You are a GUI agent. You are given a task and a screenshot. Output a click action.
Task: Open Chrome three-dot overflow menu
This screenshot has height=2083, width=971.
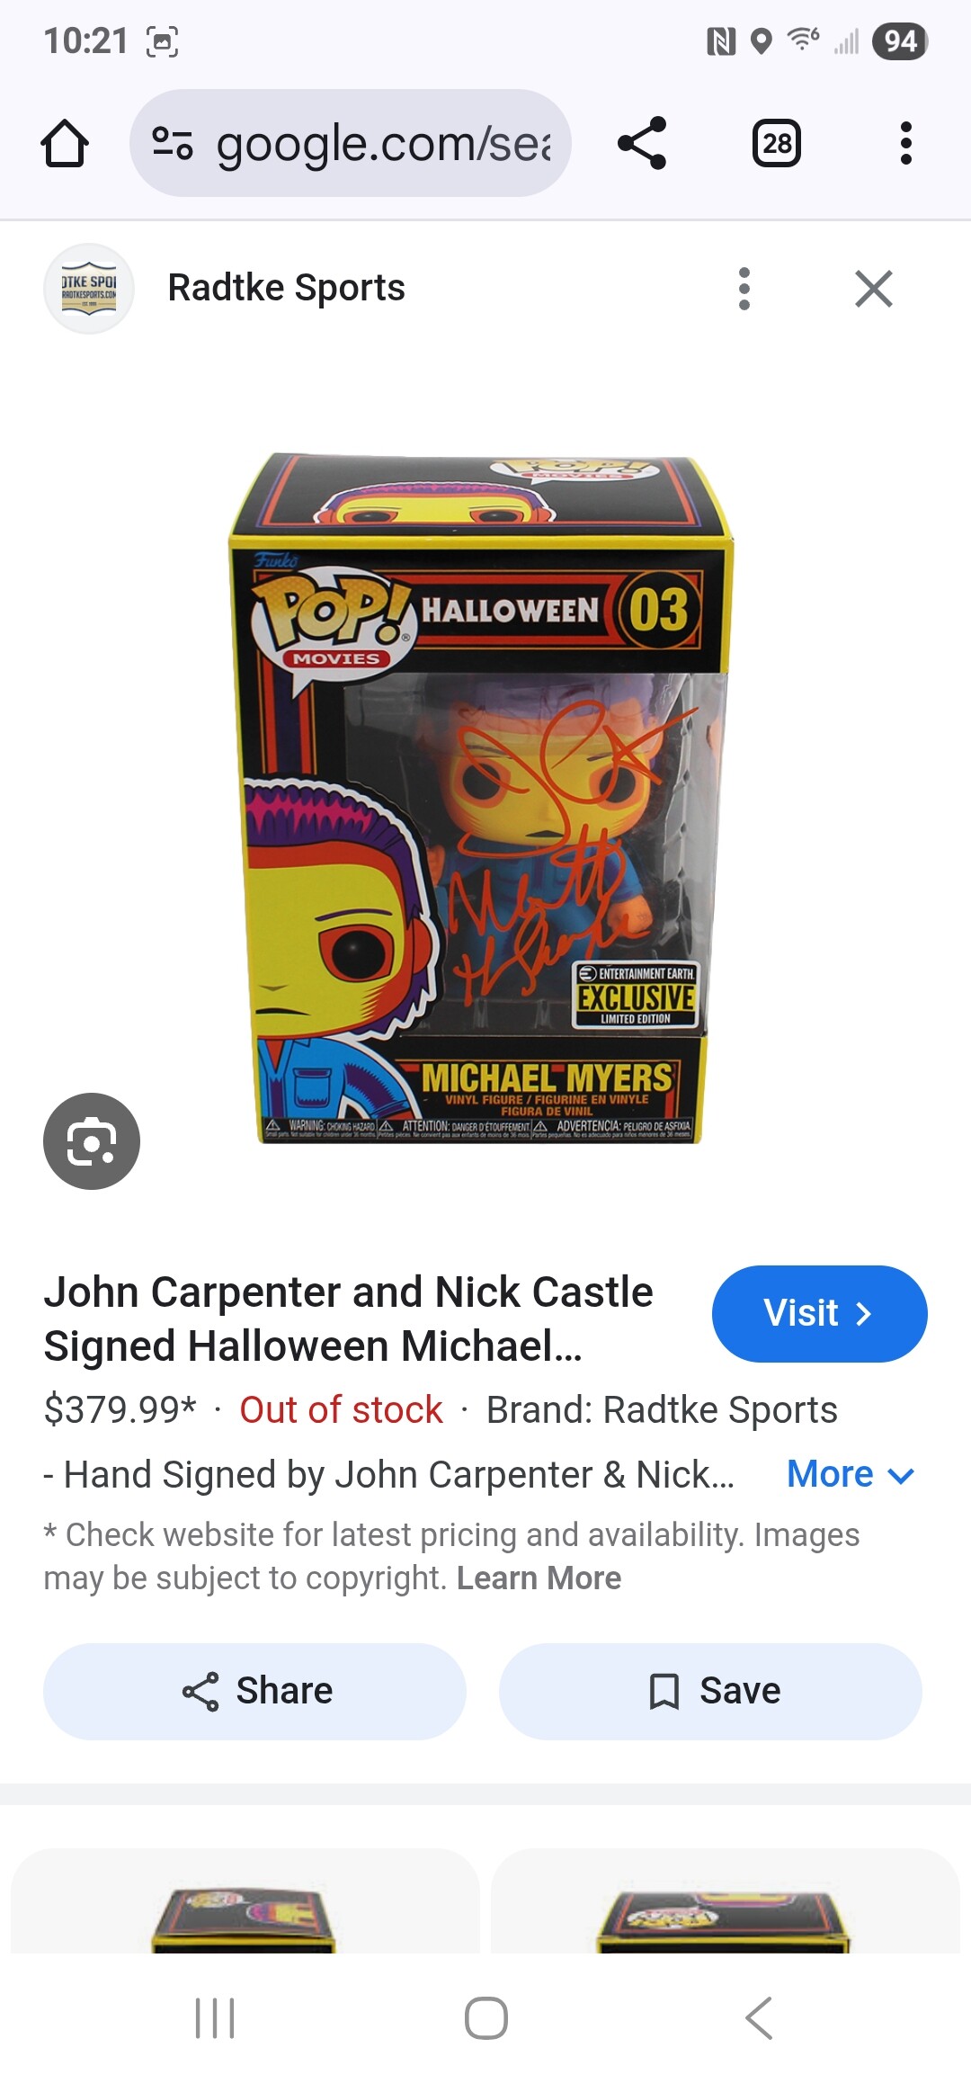click(x=905, y=143)
